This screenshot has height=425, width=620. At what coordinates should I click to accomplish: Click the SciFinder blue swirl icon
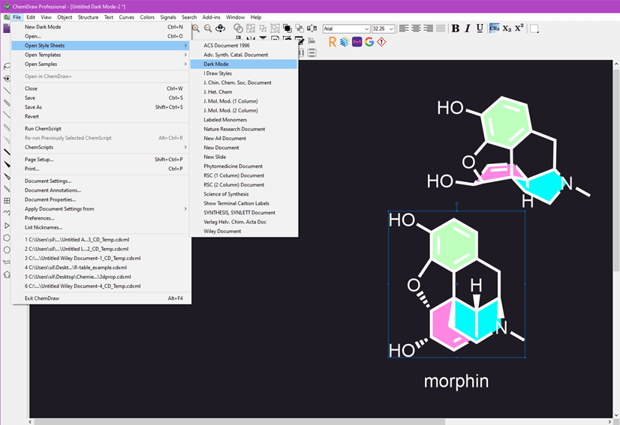(345, 42)
